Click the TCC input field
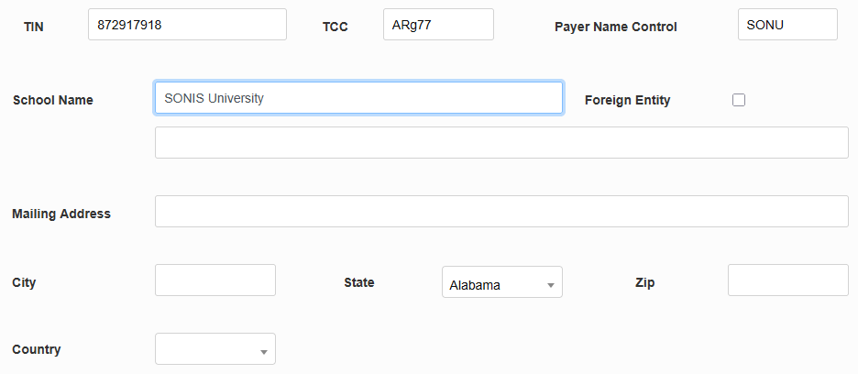The height and width of the screenshot is (374, 858). pyautogui.click(x=438, y=25)
